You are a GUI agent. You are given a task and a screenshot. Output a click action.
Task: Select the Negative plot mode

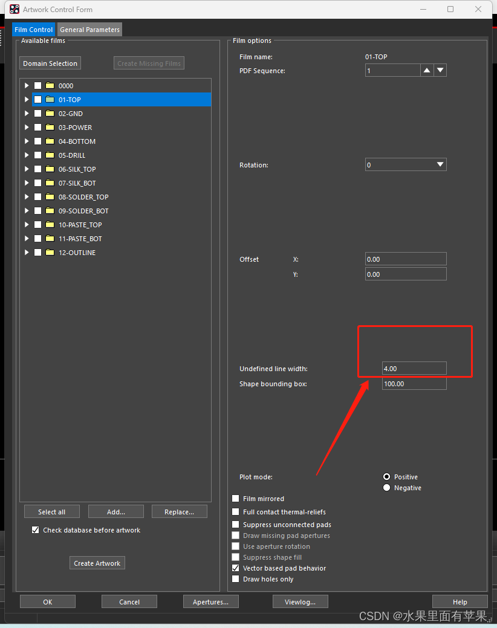tap(387, 488)
